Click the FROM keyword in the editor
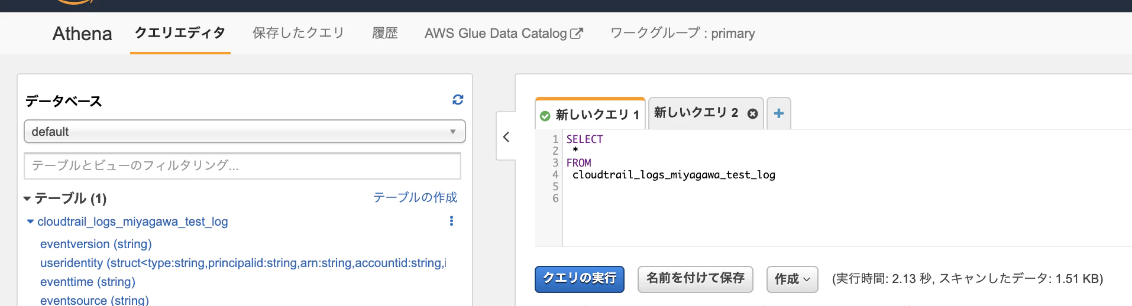The width and height of the screenshot is (1132, 306). tap(578, 162)
